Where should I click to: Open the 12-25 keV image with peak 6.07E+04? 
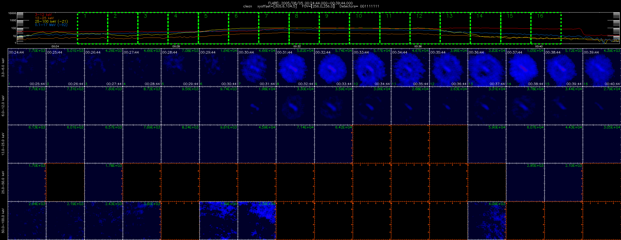click(x=525, y=144)
